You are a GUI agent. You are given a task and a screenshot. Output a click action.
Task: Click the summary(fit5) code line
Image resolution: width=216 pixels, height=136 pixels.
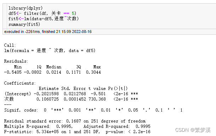point(24,24)
